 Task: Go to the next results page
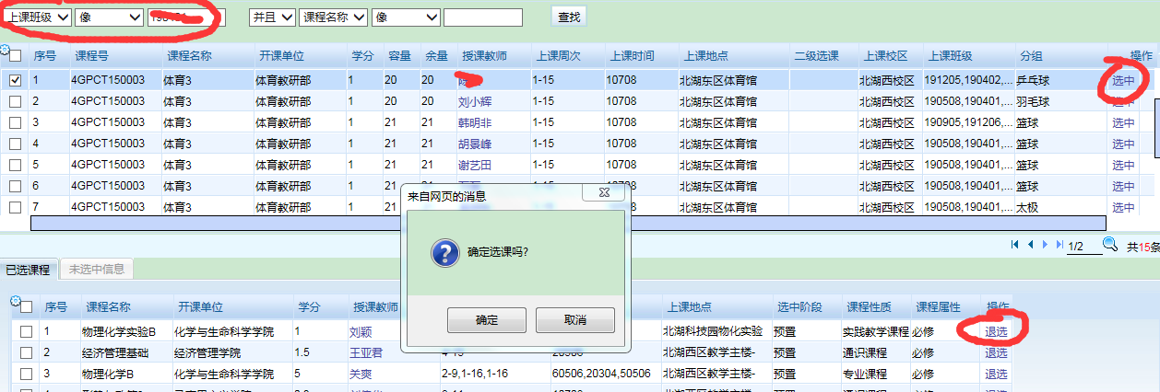pyautogui.click(x=1045, y=245)
